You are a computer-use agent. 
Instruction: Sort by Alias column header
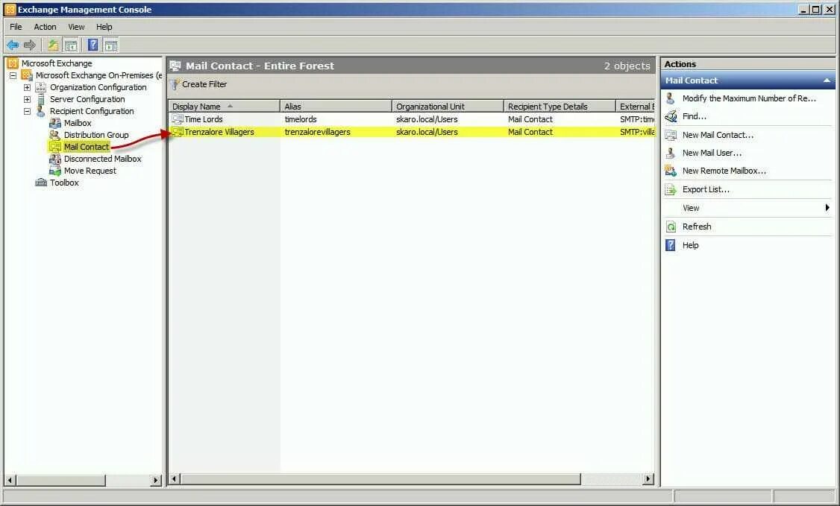pyautogui.click(x=336, y=107)
